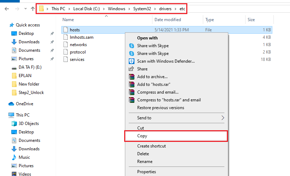The height and width of the screenshot is (176, 290).
Task: Click the Quick access star icon
Action: [x=12, y=25]
